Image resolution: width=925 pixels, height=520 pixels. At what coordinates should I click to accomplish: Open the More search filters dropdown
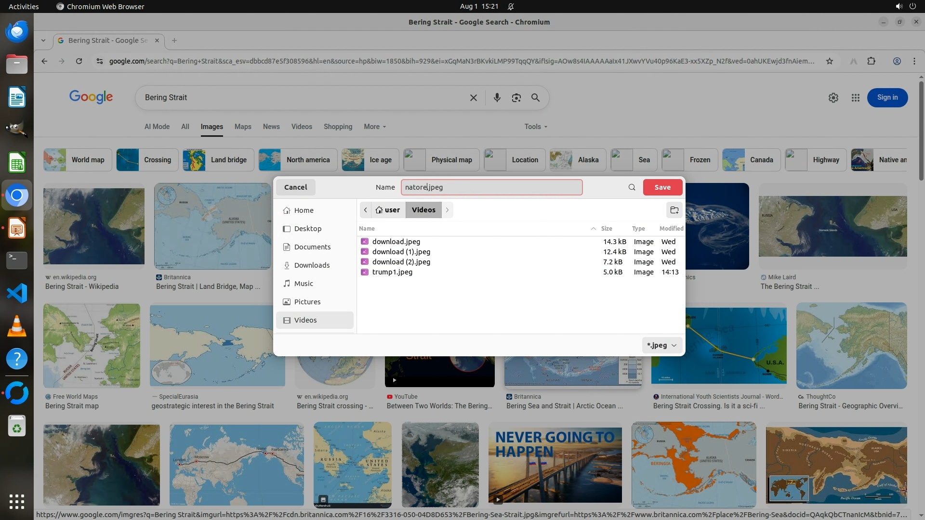pos(374,127)
